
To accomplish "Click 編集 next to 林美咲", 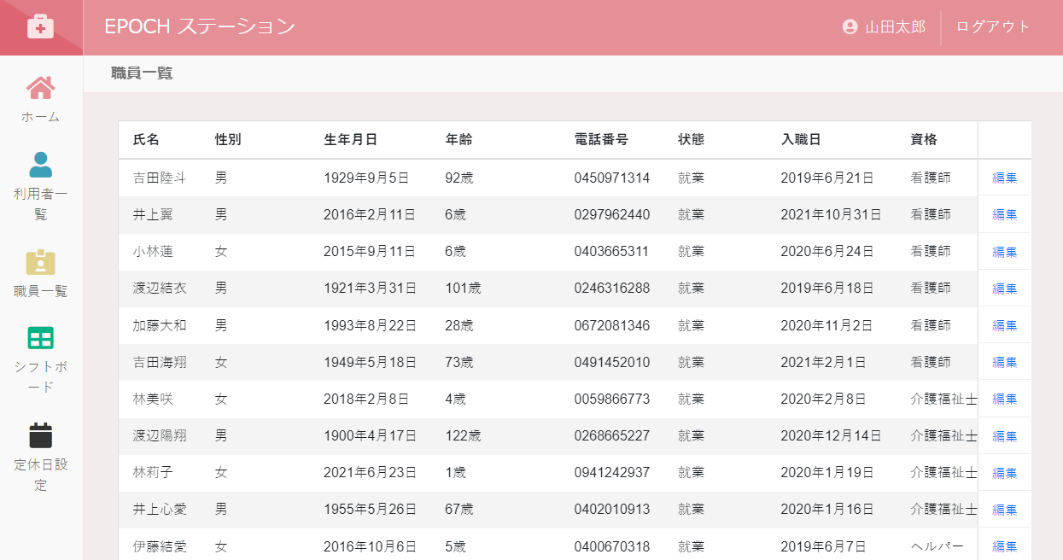I will click(1004, 399).
